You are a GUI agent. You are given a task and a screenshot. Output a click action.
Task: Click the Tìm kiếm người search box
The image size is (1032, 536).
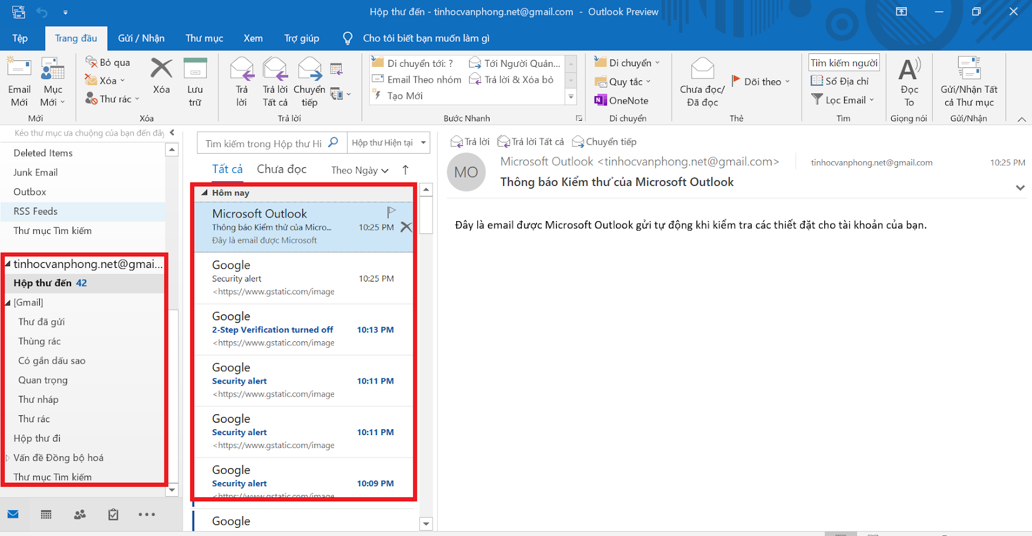[844, 63]
